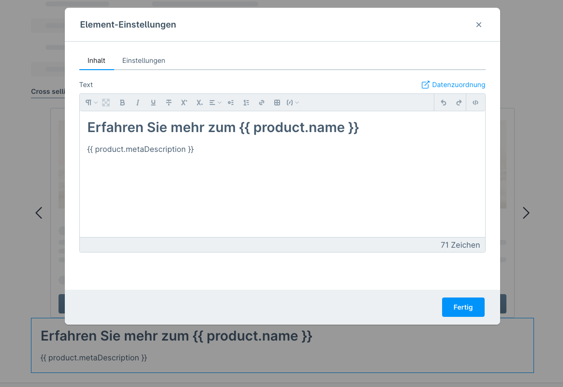
Task: Toggle bold formatting in text editor
Action: coord(122,103)
